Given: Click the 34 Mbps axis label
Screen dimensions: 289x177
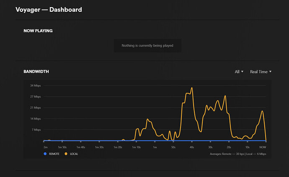Looking at the screenshot, I should pyautogui.click(x=35, y=86).
